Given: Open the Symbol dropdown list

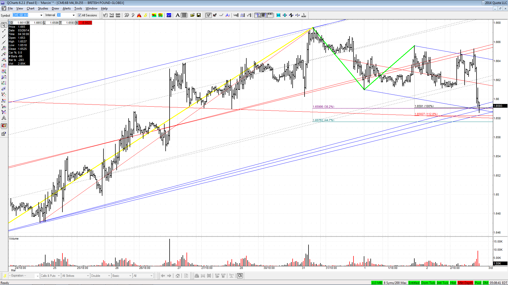Looking at the screenshot, I should coord(41,15).
